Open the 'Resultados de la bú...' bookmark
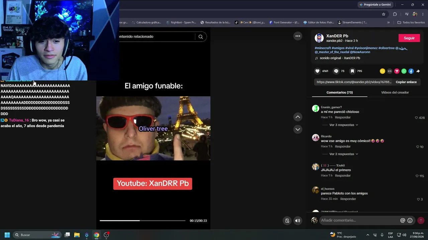 (216, 22)
